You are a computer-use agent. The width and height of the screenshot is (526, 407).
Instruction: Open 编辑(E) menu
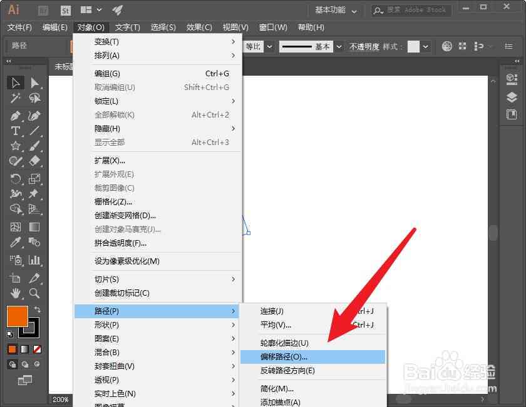click(x=55, y=28)
